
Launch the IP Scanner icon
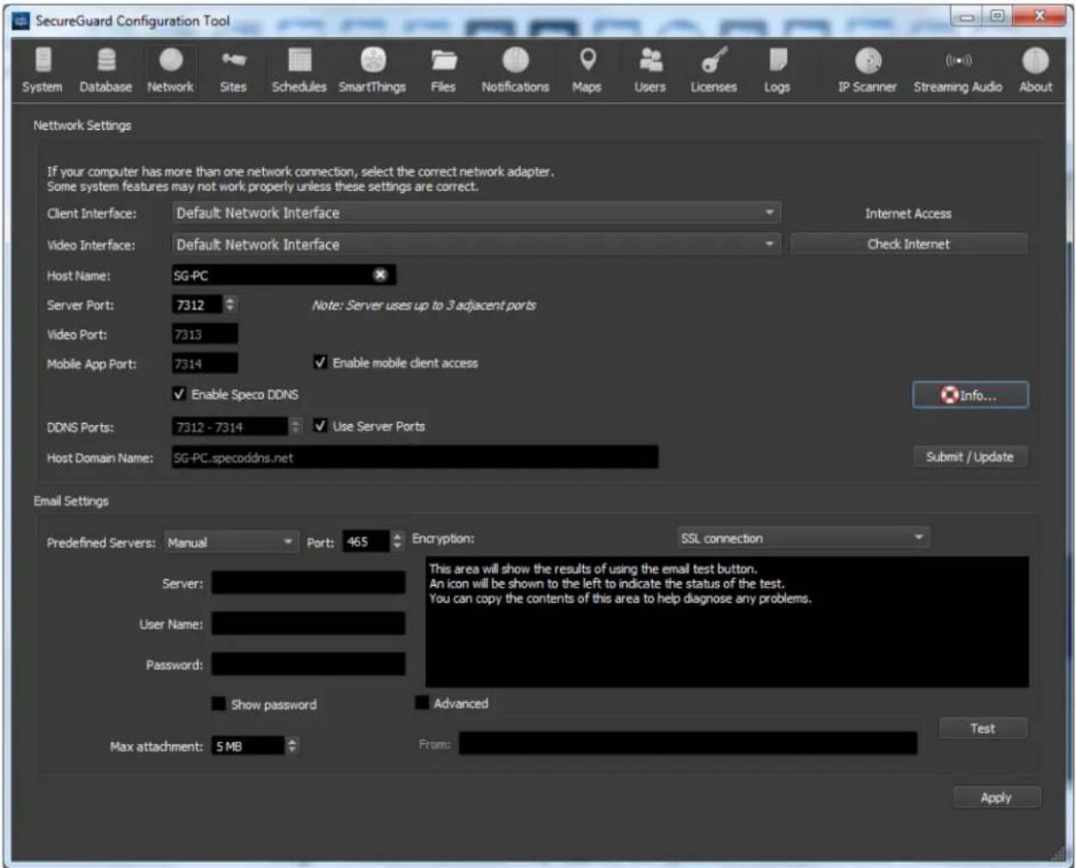click(x=868, y=70)
